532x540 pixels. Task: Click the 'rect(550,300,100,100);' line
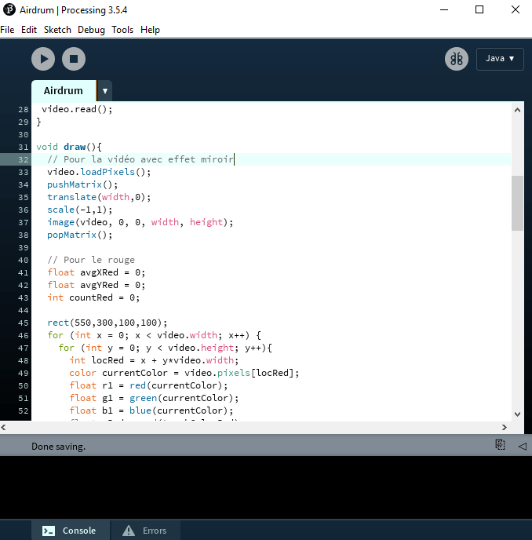point(107,323)
